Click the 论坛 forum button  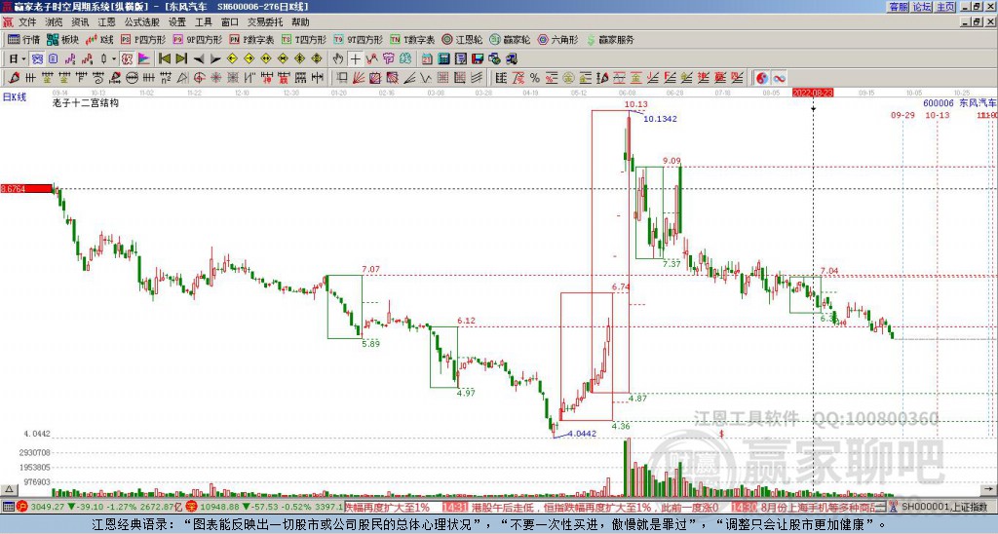pyautogui.click(x=922, y=7)
